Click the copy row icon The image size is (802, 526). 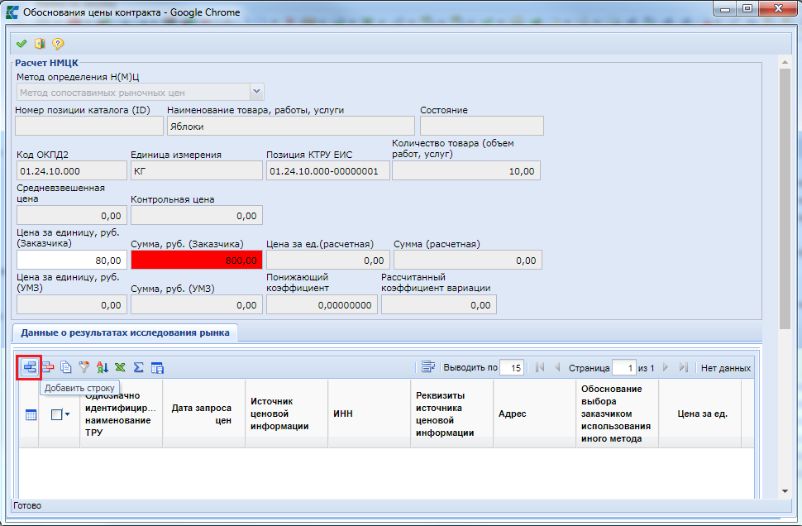(66, 367)
